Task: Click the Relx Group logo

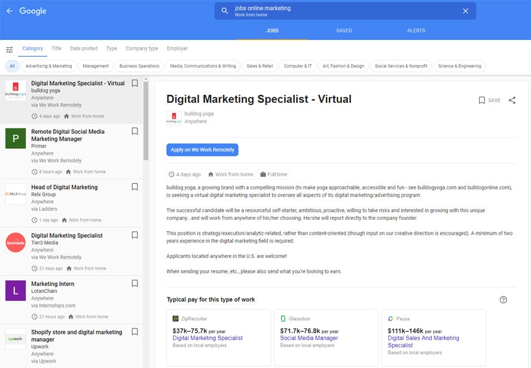Action: tap(16, 194)
